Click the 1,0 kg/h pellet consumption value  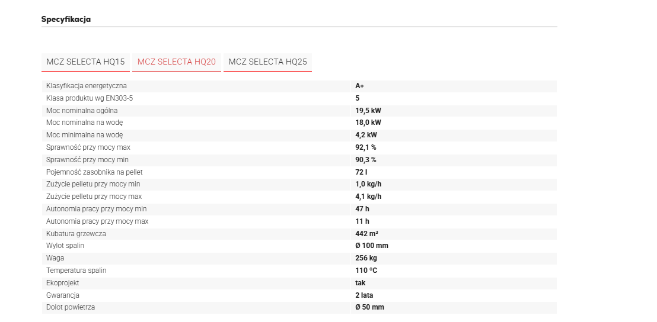[x=368, y=185]
